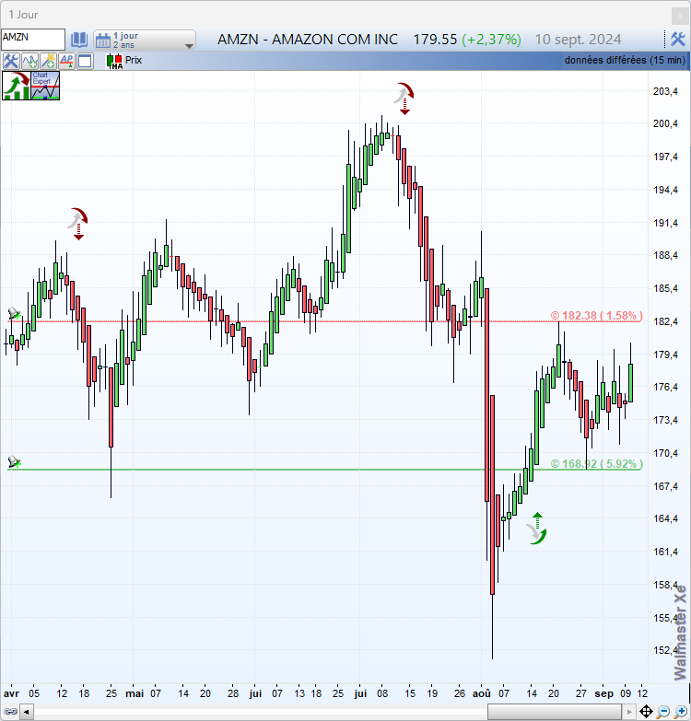Click alert bell on 168.92 green line
The width and height of the screenshot is (691, 721).
pos(14,461)
